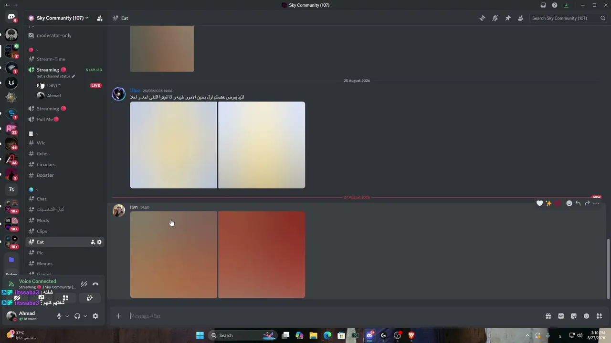Click the Message #Eat text box
This screenshot has width=611, height=343.
(334, 316)
